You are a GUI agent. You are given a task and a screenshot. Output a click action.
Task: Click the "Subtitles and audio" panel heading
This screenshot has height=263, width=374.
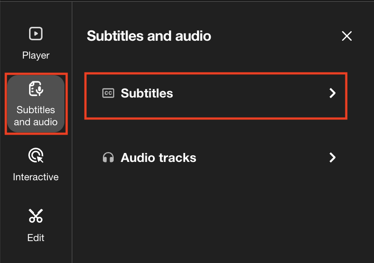tap(149, 36)
